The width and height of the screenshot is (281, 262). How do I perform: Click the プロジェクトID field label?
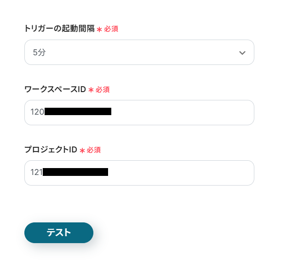coord(51,150)
